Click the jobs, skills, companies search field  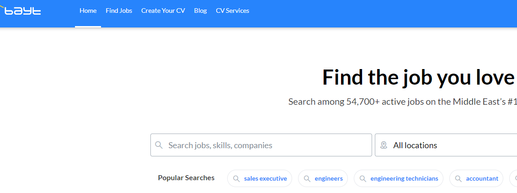tap(265, 145)
